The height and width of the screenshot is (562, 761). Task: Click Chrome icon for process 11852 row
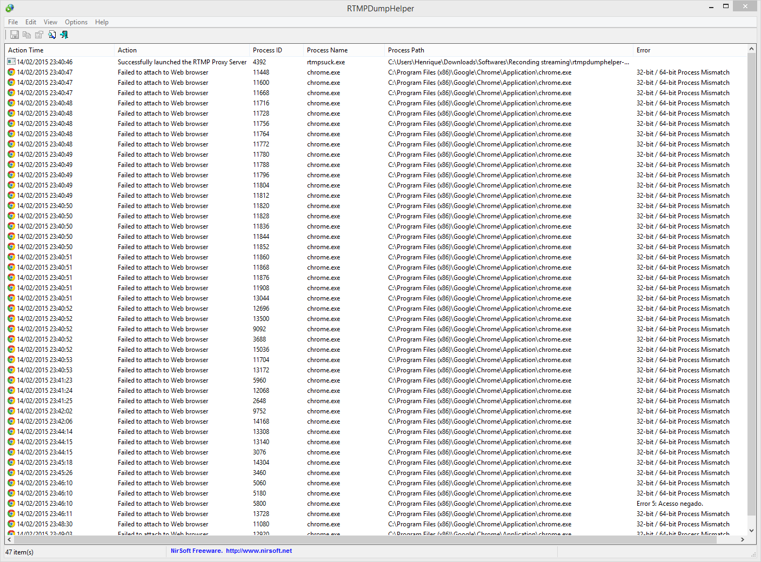pyautogui.click(x=11, y=247)
